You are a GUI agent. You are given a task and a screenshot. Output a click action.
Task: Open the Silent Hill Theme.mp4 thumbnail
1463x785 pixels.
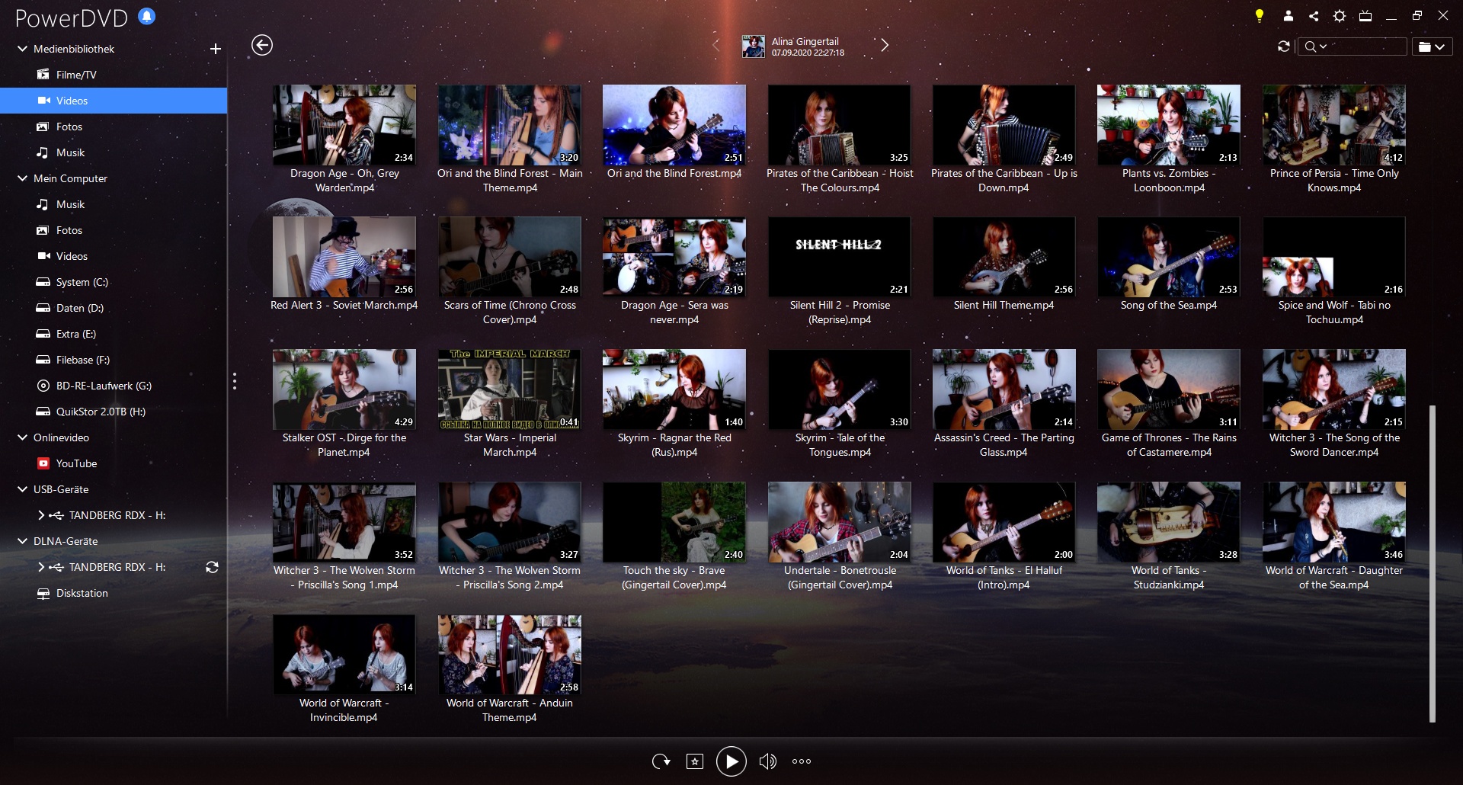coord(1004,257)
